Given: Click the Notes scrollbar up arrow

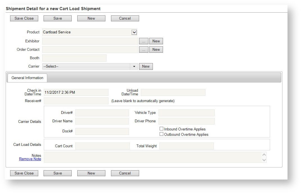Looking at the screenshot, I should pyautogui.click(x=264, y=154).
